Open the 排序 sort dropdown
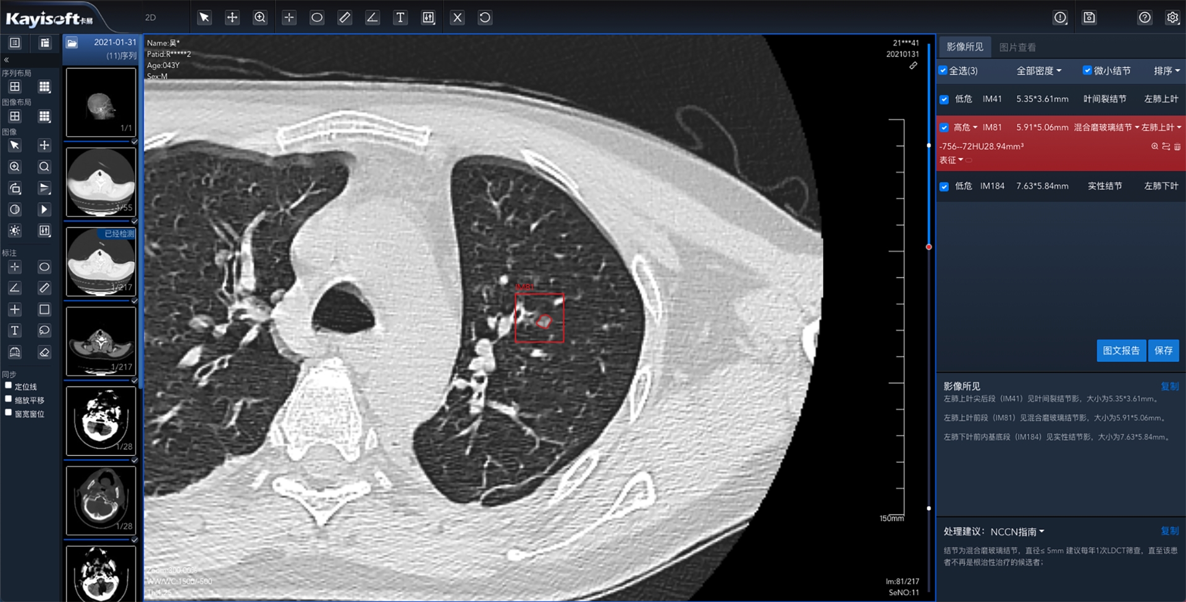This screenshot has height=602, width=1186. (1166, 71)
